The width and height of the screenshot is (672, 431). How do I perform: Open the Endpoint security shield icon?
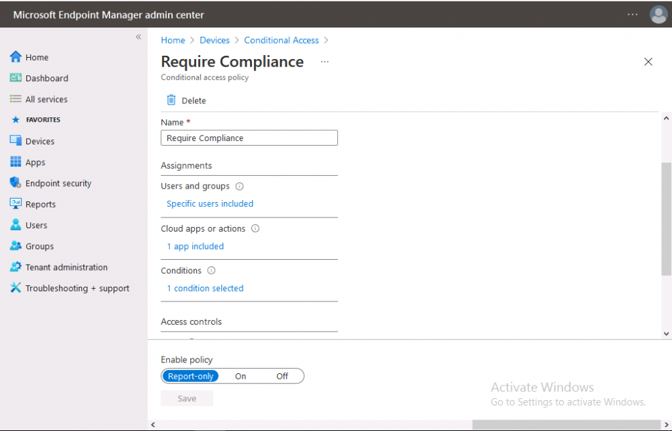(x=15, y=183)
